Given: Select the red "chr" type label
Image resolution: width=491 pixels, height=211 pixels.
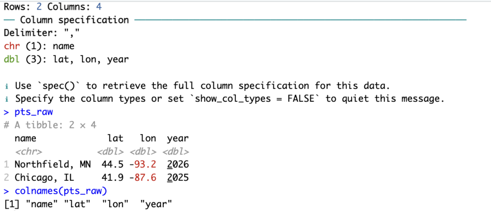Looking at the screenshot, I should tap(11, 46).
